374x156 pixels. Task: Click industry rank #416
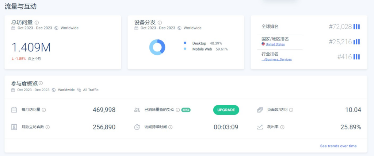pyautogui.click(x=345, y=57)
